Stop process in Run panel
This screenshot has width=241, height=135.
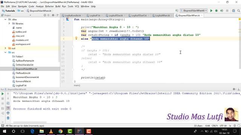(3, 99)
